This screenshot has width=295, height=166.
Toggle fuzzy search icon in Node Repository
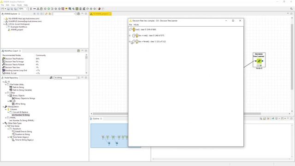51,77
